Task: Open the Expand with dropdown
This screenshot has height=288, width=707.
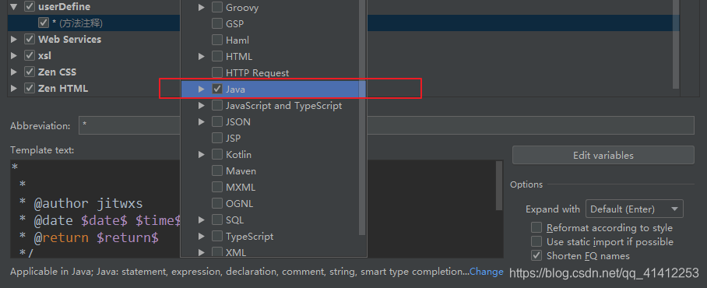Action: pos(634,209)
